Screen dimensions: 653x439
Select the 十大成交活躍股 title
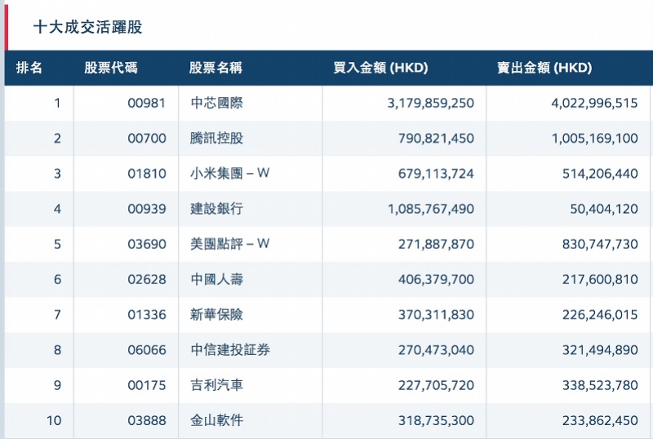point(88,27)
